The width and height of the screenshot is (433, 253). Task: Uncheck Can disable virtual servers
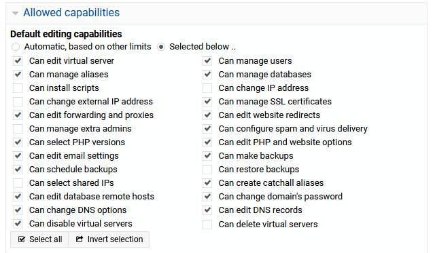pos(18,224)
